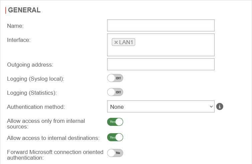
Task: Switch off access to internal destinations
Action: pyautogui.click(x=115, y=137)
